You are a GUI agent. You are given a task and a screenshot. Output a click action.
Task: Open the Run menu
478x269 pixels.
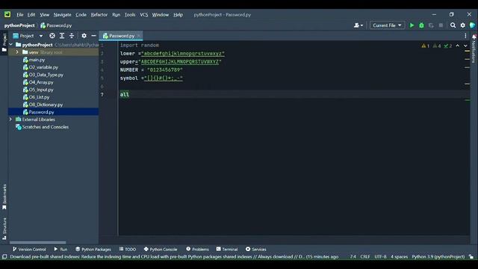click(116, 15)
